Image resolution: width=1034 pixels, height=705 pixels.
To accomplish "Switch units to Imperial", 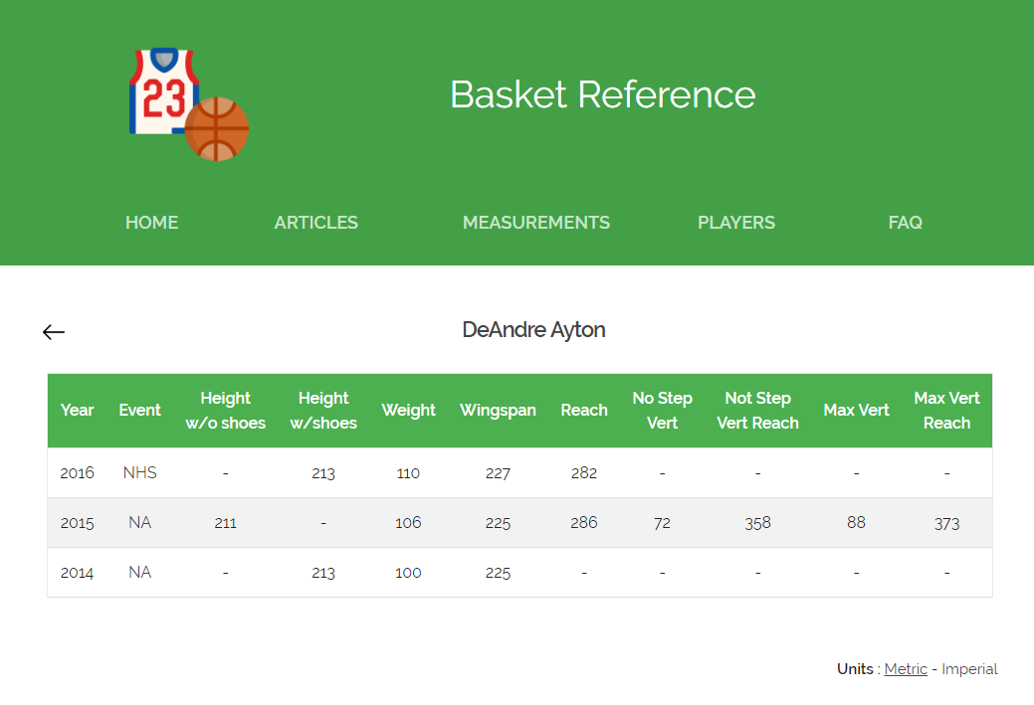I will 969,669.
